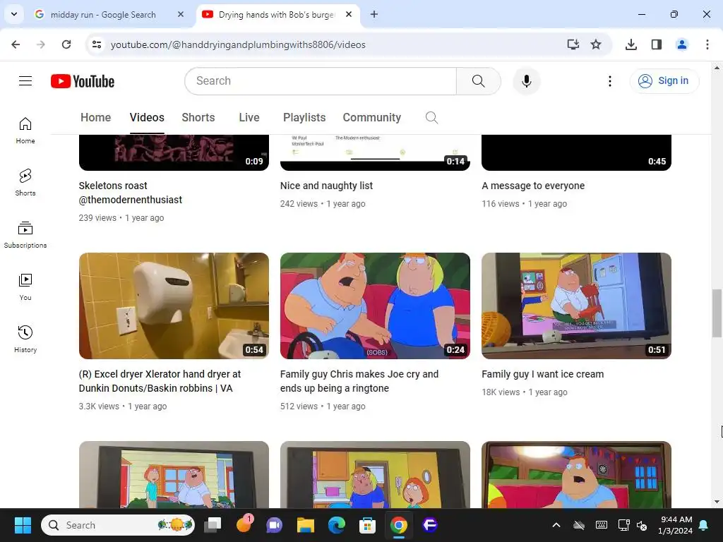Expand the tab search dropdown arrow
The image size is (723, 542).
14,14
